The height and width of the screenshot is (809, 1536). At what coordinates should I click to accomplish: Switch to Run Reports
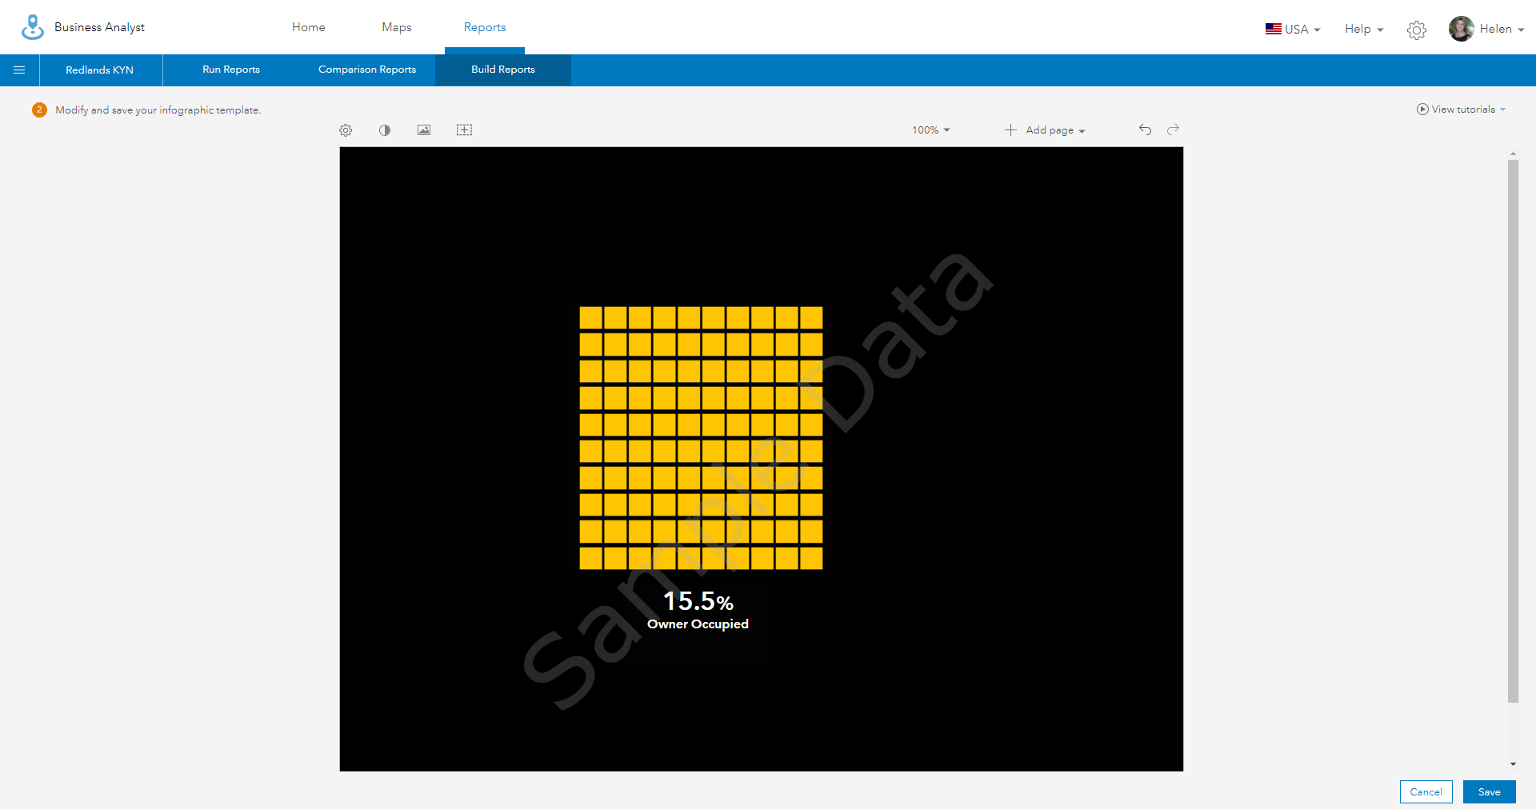click(231, 70)
